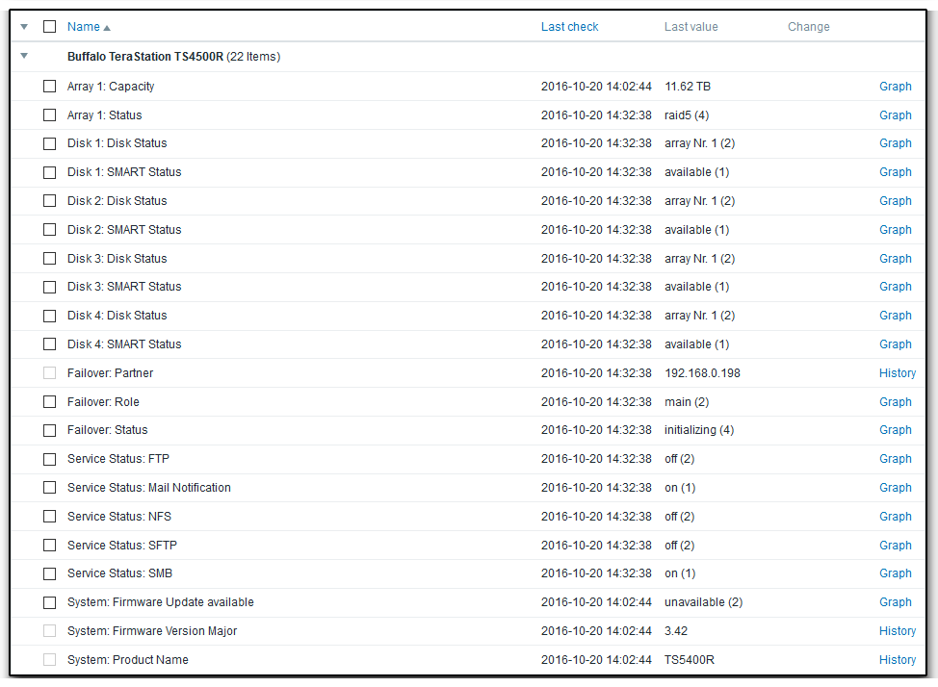Collapse the Buffalo TeraStation TS4500R group
938x687 pixels.
tap(24, 57)
